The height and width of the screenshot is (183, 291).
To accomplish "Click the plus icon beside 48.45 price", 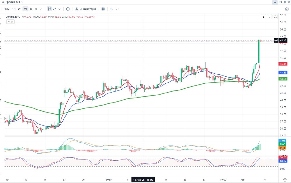I will click(276, 40).
